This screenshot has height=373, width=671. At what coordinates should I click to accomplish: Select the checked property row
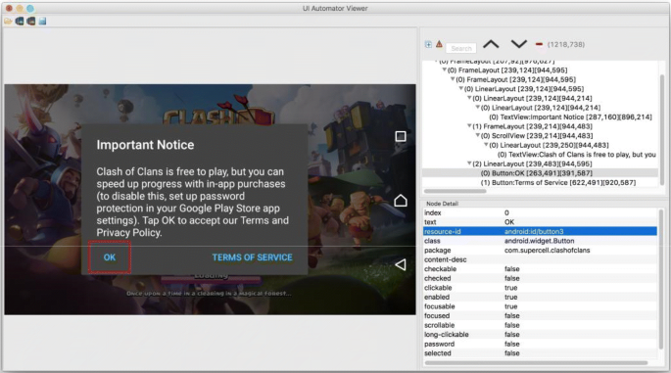pyautogui.click(x=540, y=278)
